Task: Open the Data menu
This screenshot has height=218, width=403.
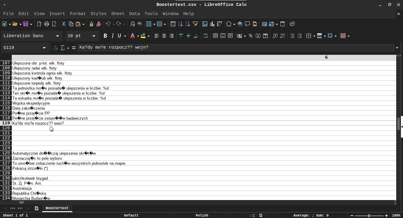Action: pyautogui.click(x=135, y=14)
